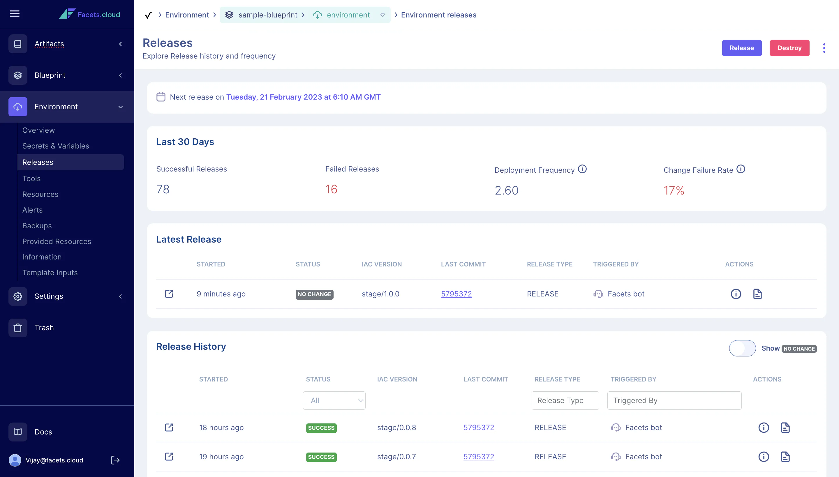This screenshot has width=839, height=477.
Task: Collapse the Environment menu chevron
Action: (120, 107)
